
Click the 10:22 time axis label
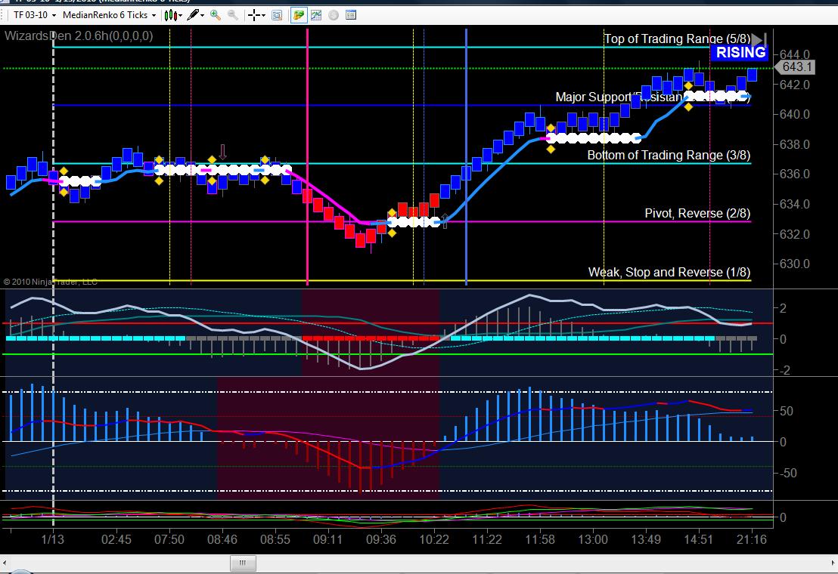(434, 539)
